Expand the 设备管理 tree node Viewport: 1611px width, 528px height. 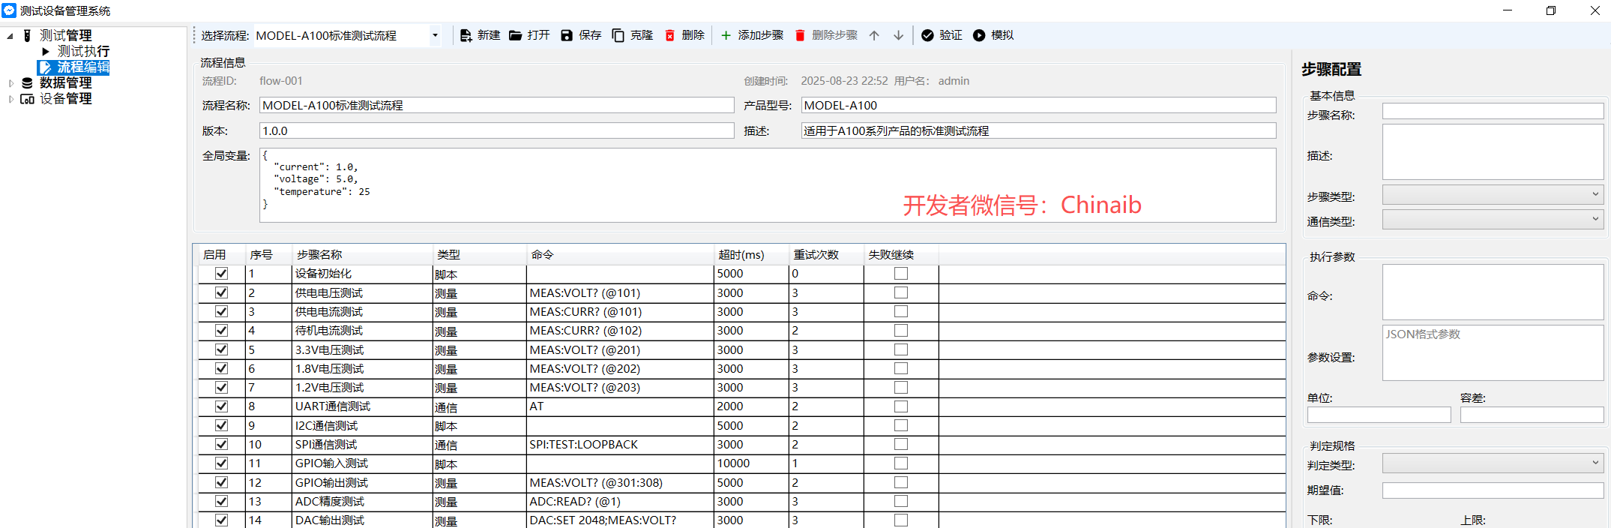click(10, 98)
